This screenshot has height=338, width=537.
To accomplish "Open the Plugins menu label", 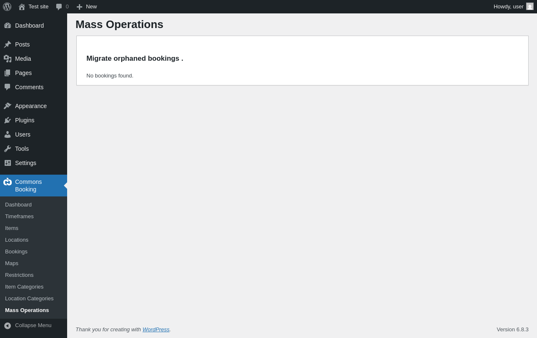I will coord(25,120).
